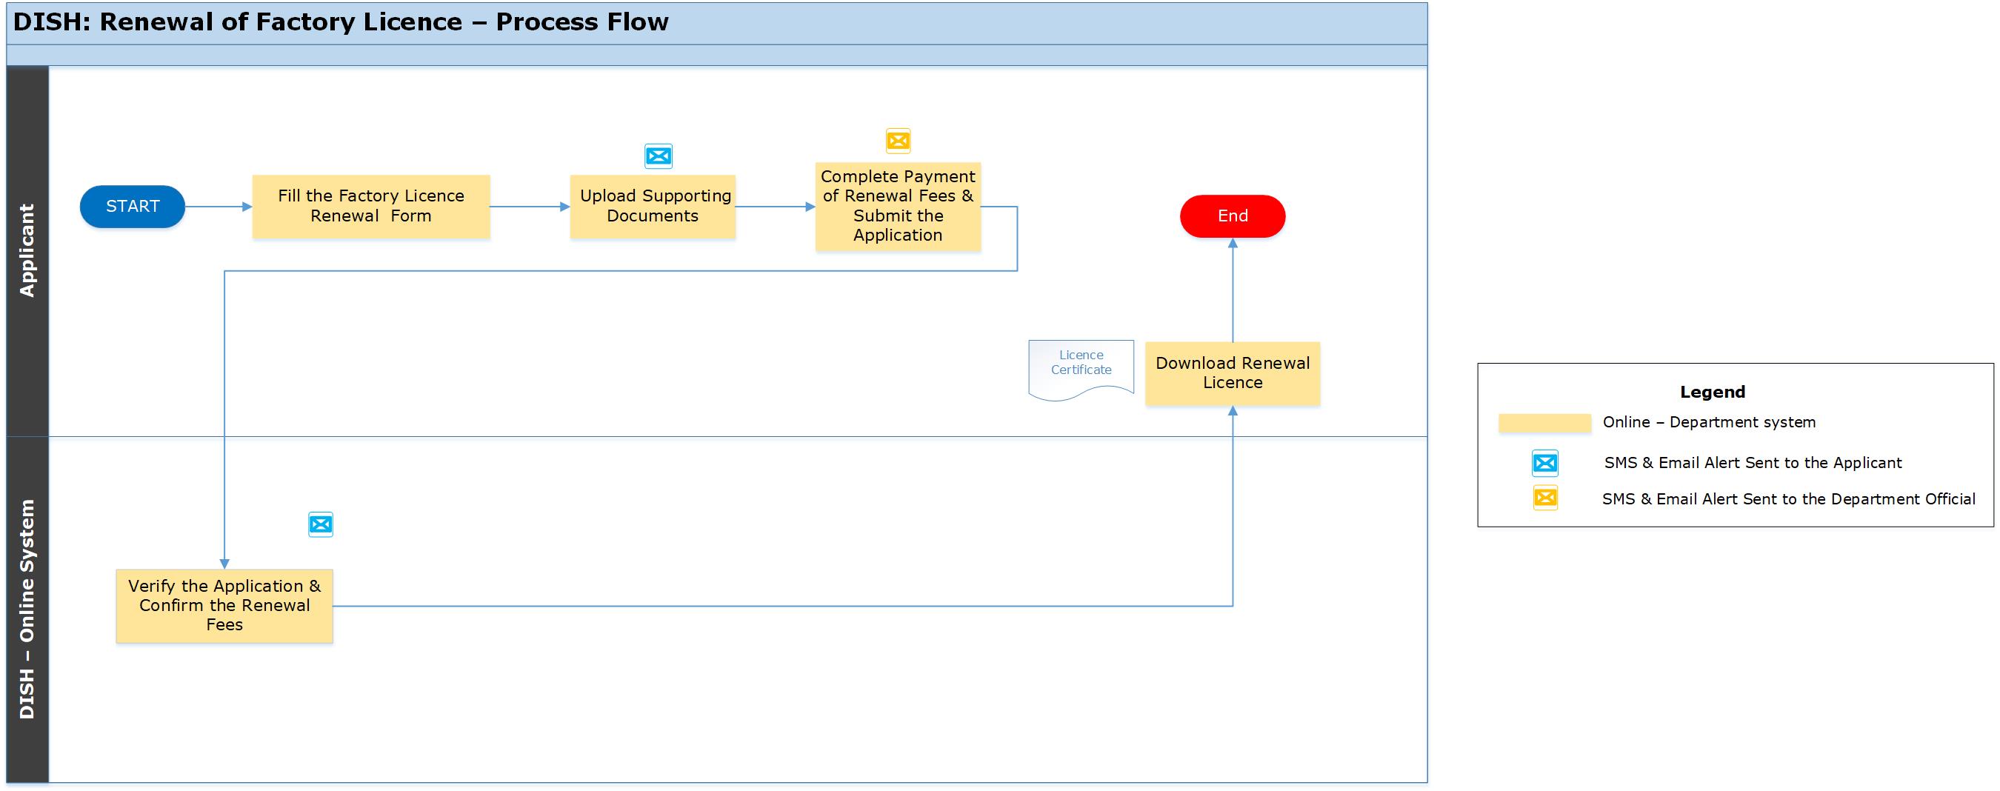This screenshot has width=2000, height=791.
Task: Click the yellow 'Online – Department system' legend swatch
Action: [x=1545, y=423]
